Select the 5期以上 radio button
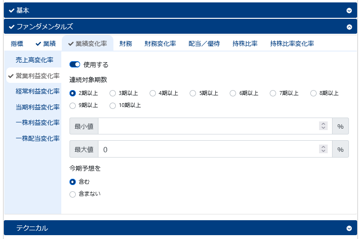361x239 pixels. pyautogui.click(x=193, y=93)
